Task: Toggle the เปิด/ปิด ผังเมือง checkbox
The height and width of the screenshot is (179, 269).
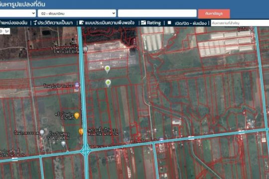Action: pos(169,22)
